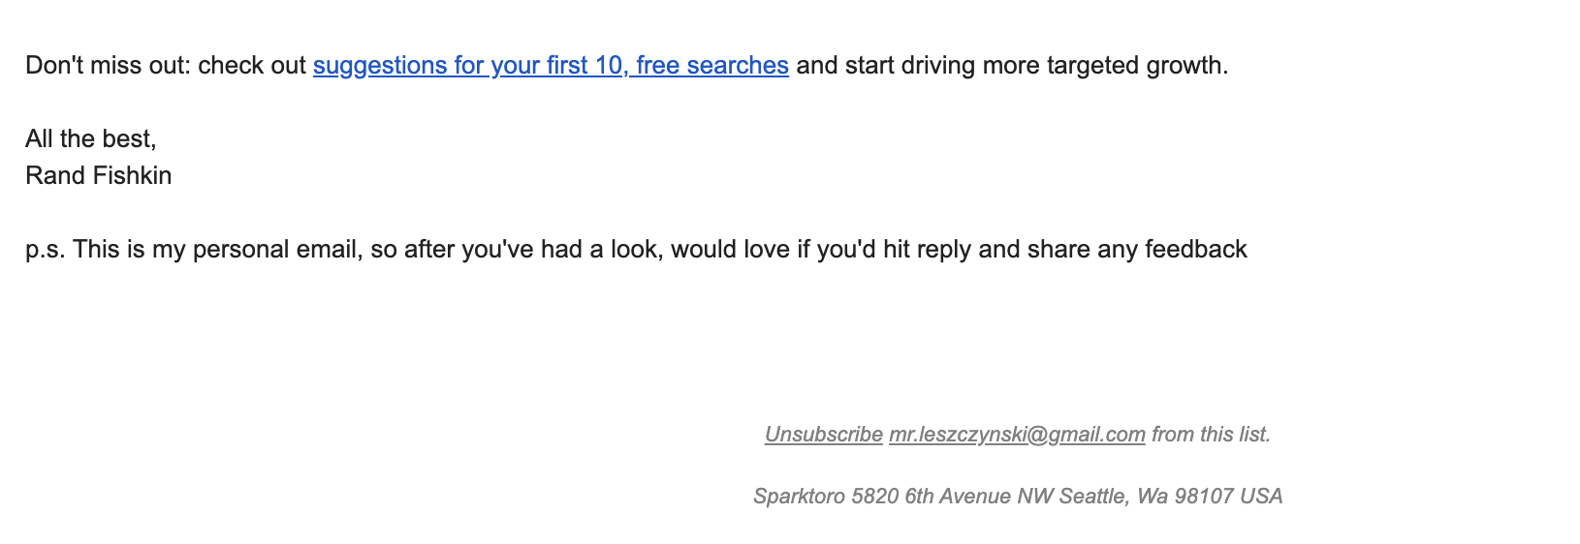
Task: Click the mr.leszczynski@gmail.com email address link
Action: (x=1017, y=435)
